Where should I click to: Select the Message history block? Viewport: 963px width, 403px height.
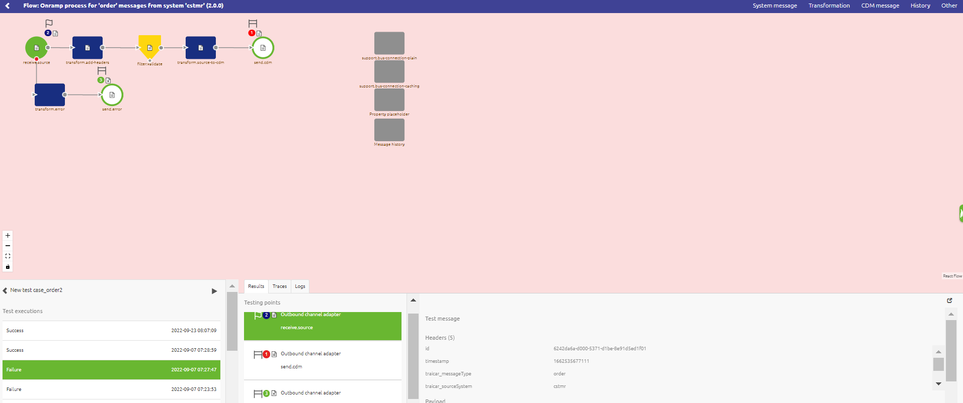[389, 130]
